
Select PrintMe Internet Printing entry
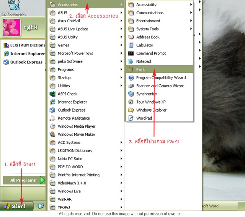(x=85, y=175)
